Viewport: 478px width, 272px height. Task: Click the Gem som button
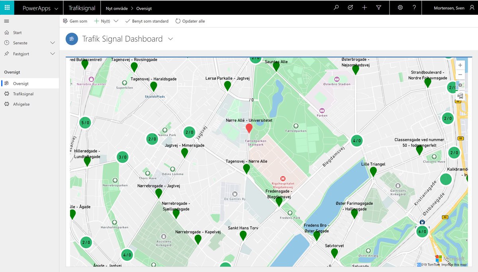tap(75, 21)
